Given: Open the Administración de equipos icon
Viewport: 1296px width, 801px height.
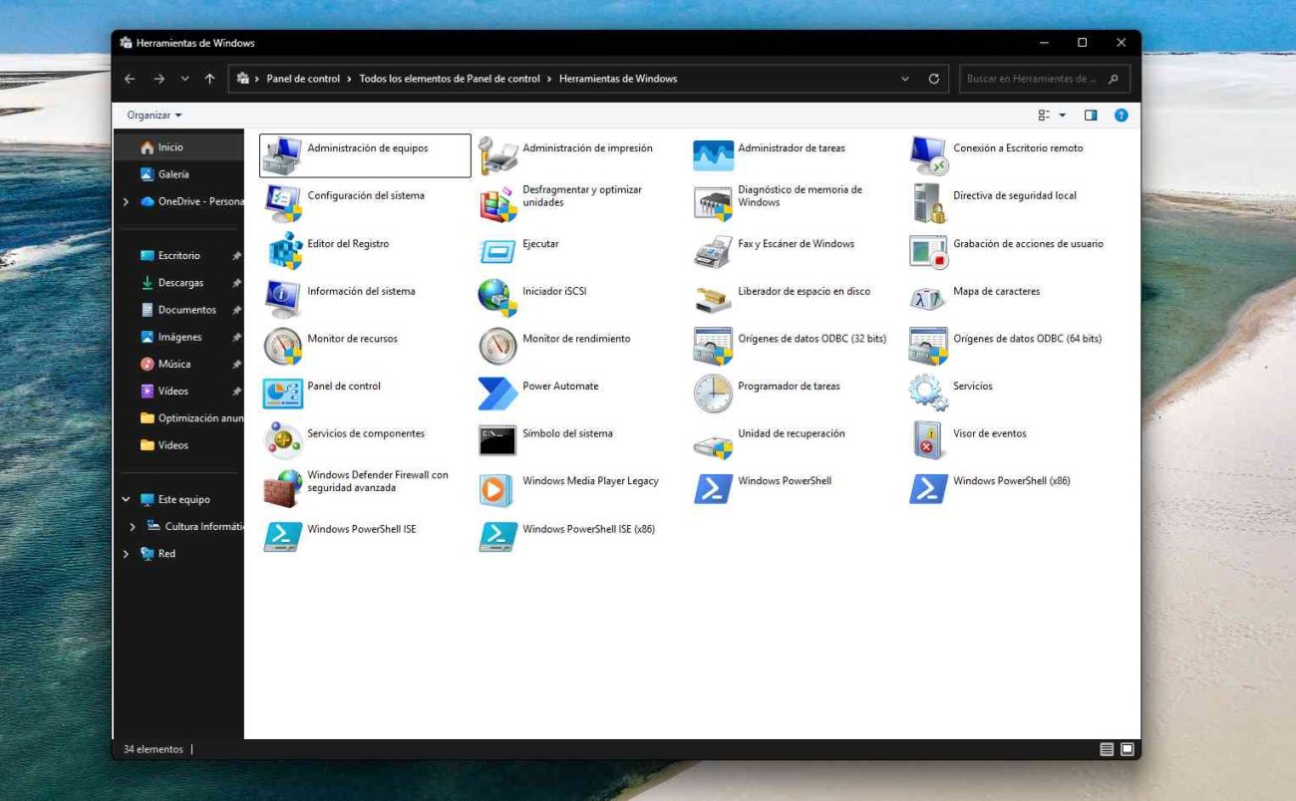Looking at the screenshot, I should pyautogui.click(x=283, y=155).
